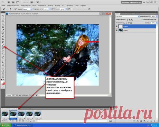The width and height of the screenshot is (159, 127).
Task: Toggle lock position in Layers panel
Action: (129, 23)
